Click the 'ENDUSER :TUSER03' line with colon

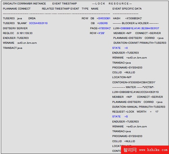point(16,38)
